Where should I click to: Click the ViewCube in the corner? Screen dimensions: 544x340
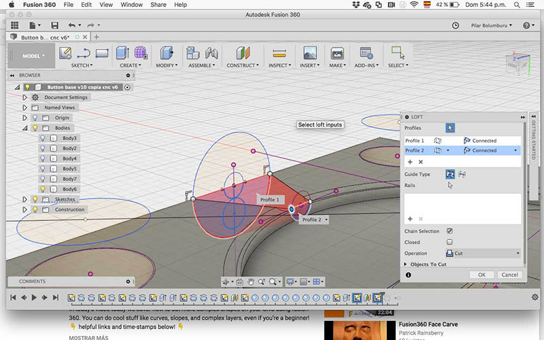pos(517,64)
